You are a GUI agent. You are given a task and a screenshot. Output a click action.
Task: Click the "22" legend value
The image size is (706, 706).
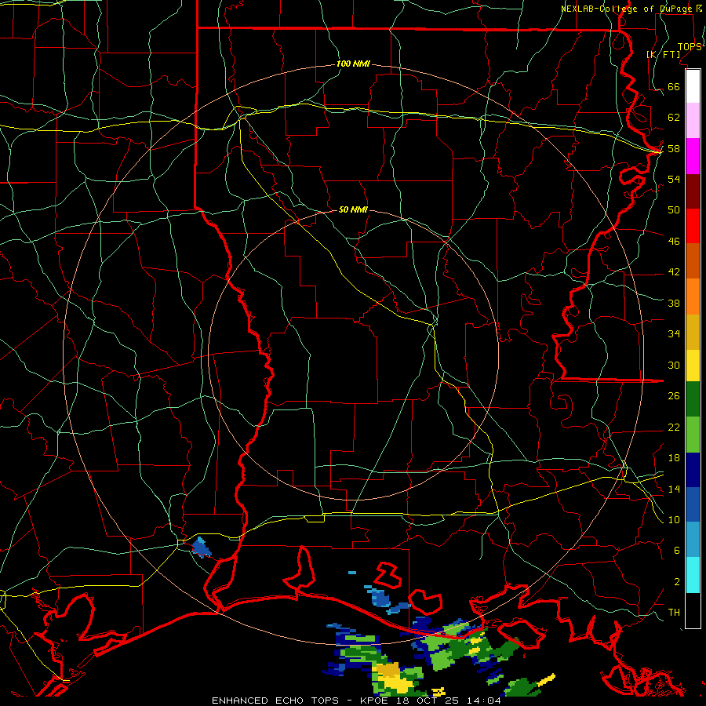tap(674, 427)
